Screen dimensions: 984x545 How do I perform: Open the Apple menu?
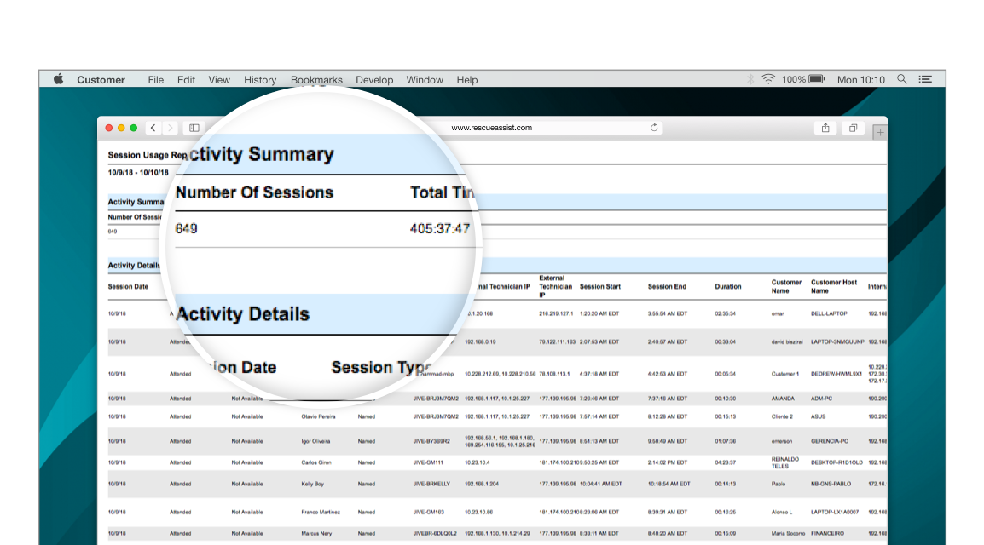(59, 79)
